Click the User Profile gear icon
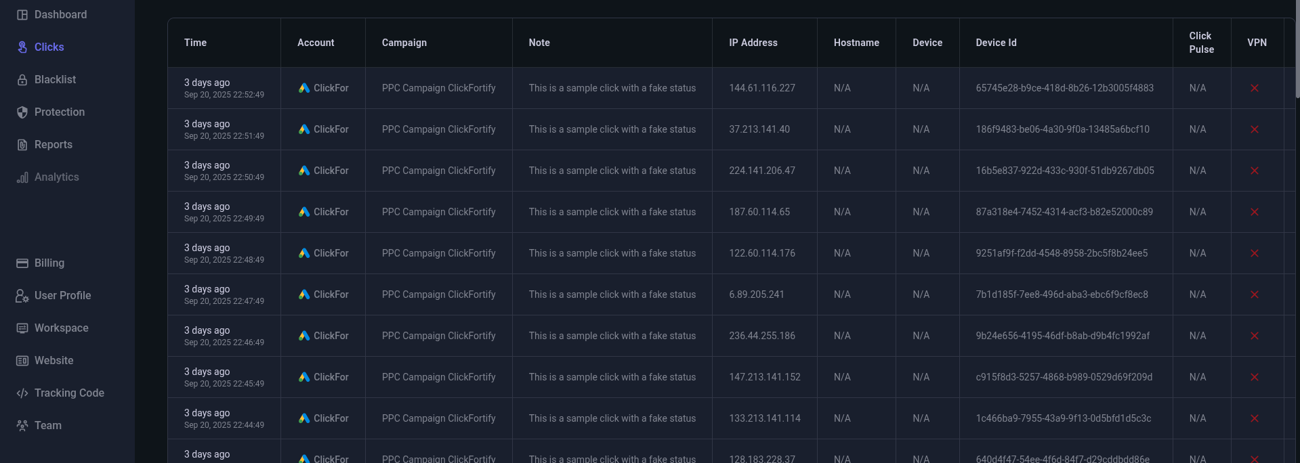The image size is (1300, 463). (x=22, y=296)
